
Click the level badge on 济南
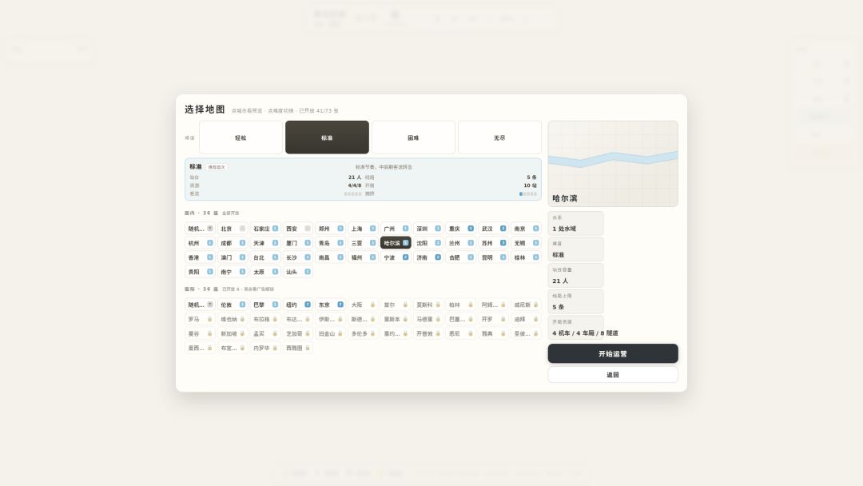438,257
